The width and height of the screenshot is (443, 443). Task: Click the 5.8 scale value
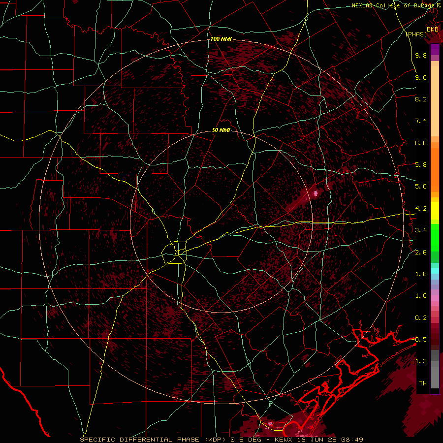pos(421,165)
